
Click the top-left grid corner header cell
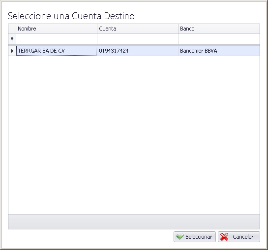(x=12, y=29)
